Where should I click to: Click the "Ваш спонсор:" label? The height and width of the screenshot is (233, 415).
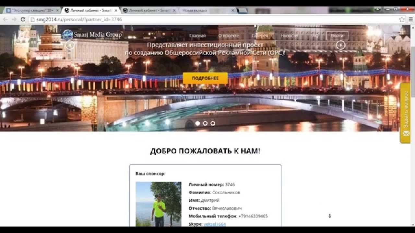tap(150, 174)
